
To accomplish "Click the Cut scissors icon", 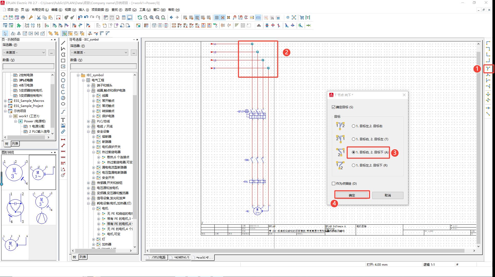I will click(38, 17).
